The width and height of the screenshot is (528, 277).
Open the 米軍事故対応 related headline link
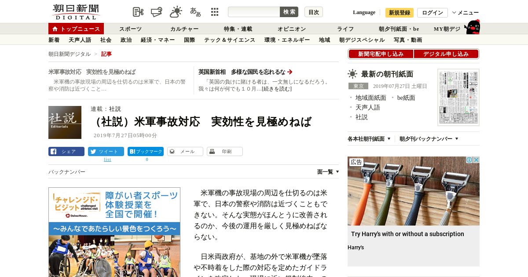pyautogui.click(x=92, y=72)
